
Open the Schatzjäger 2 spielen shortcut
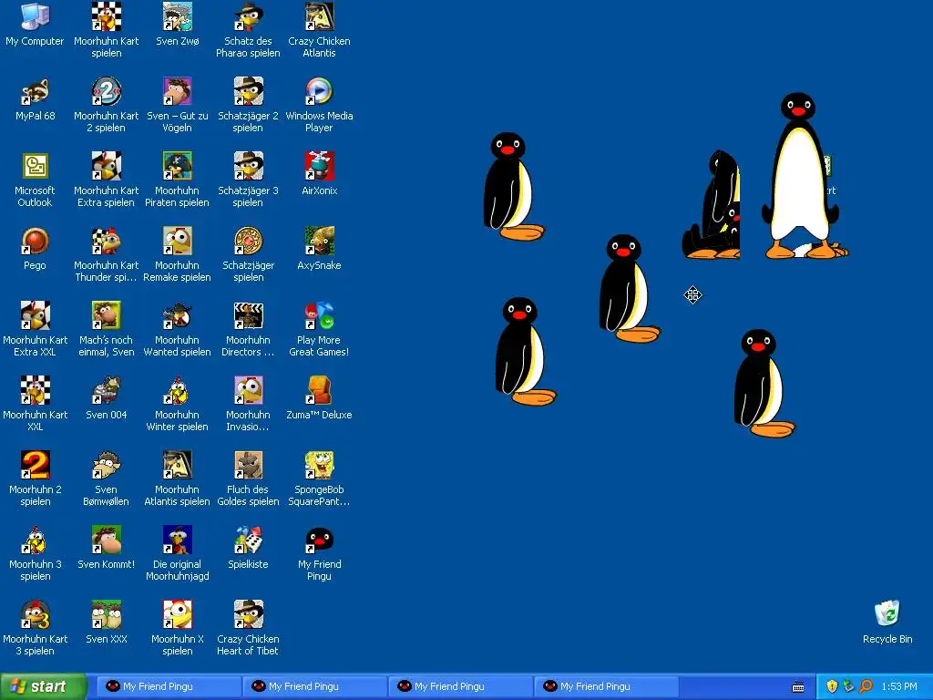(248, 92)
